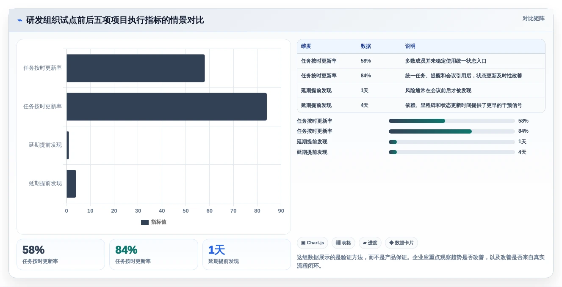562x287 pixels.
Task: Select the 数据卡片 tag label
Action: [x=404, y=243]
